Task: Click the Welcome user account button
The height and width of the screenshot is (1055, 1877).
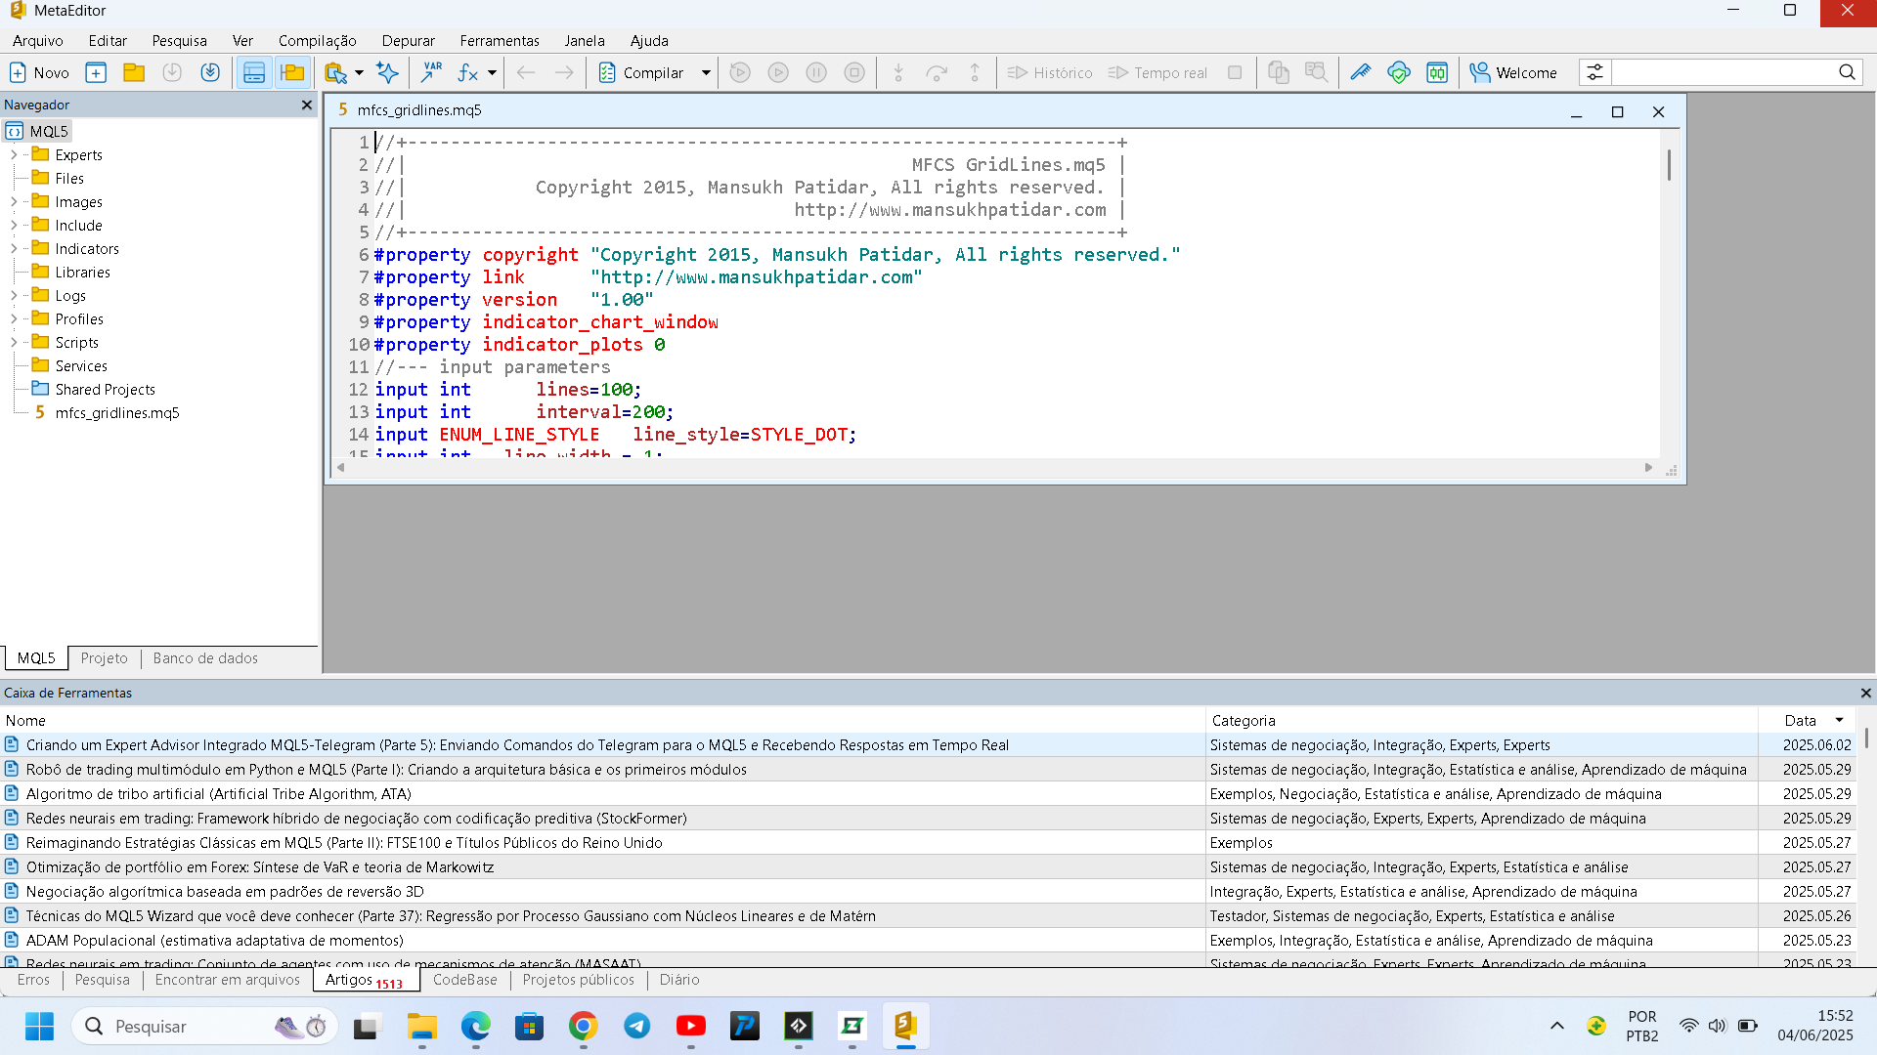Action: 1513,72
